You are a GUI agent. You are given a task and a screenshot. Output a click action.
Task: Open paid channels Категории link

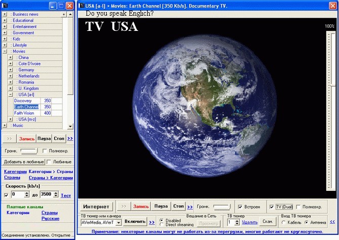pyautogui.click(x=18, y=213)
